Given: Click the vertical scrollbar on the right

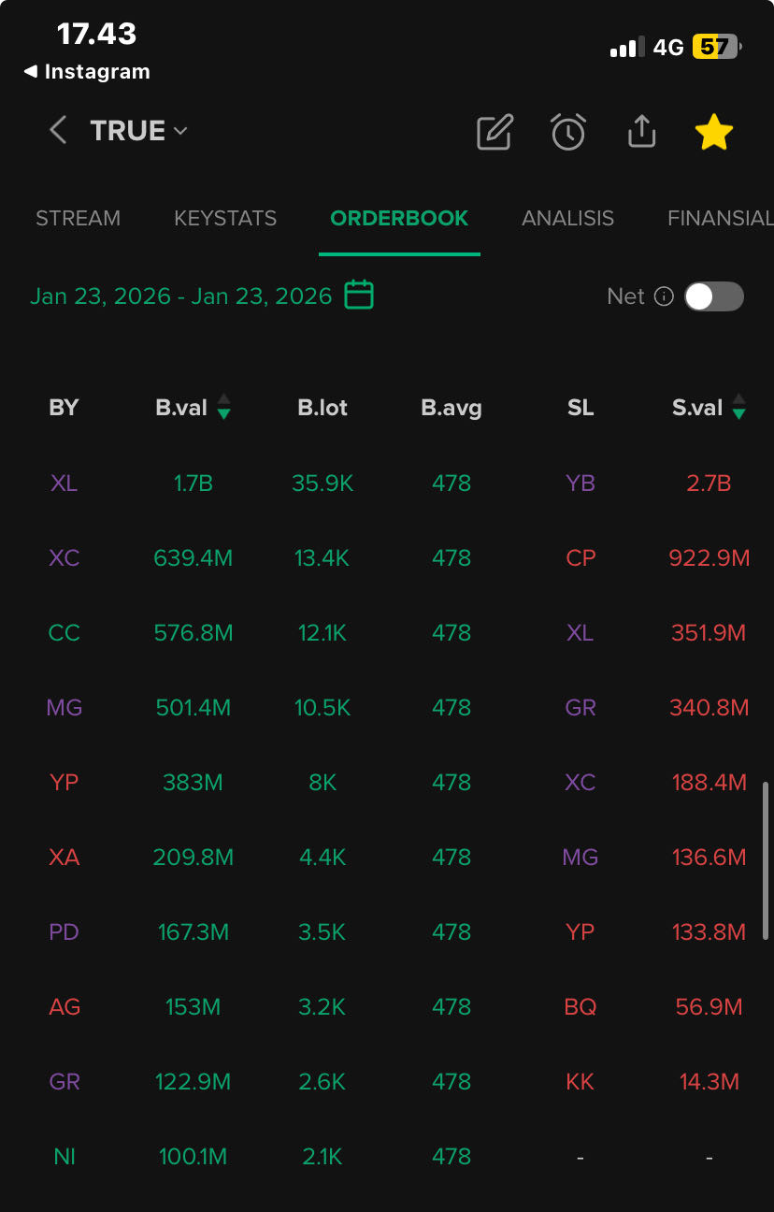Looking at the screenshot, I should pyautogui.click(x=767, y=860).
